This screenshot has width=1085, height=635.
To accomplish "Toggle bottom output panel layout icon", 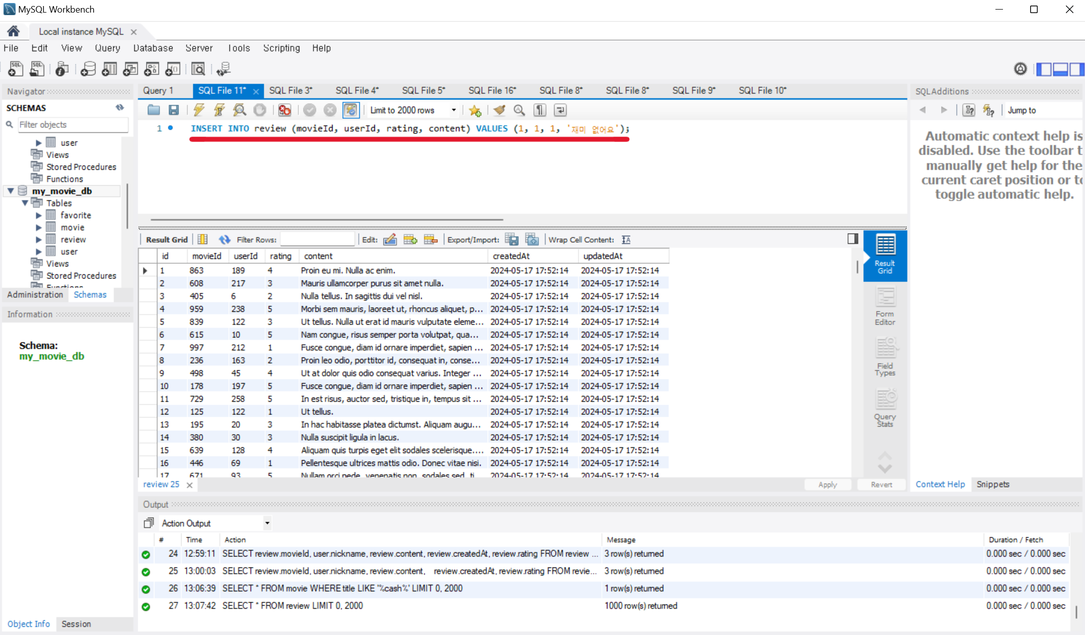I will [1060, 69].
